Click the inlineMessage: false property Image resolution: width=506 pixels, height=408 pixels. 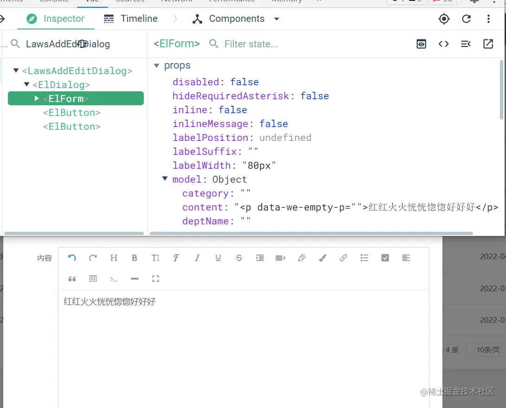pos(230,123)
